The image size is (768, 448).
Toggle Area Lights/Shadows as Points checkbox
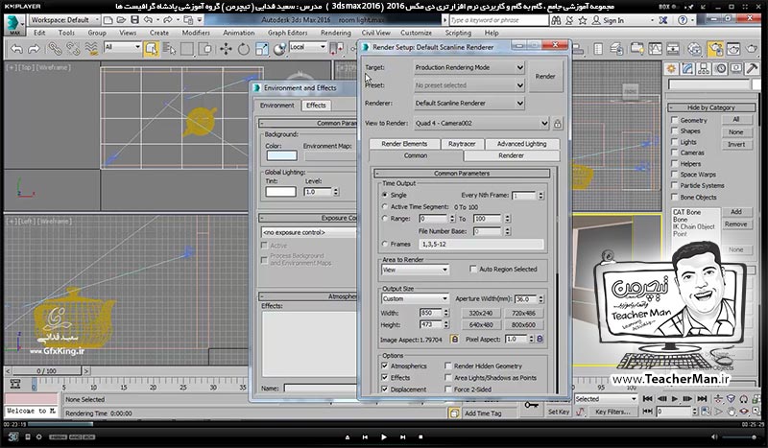[x=447, y=378]
